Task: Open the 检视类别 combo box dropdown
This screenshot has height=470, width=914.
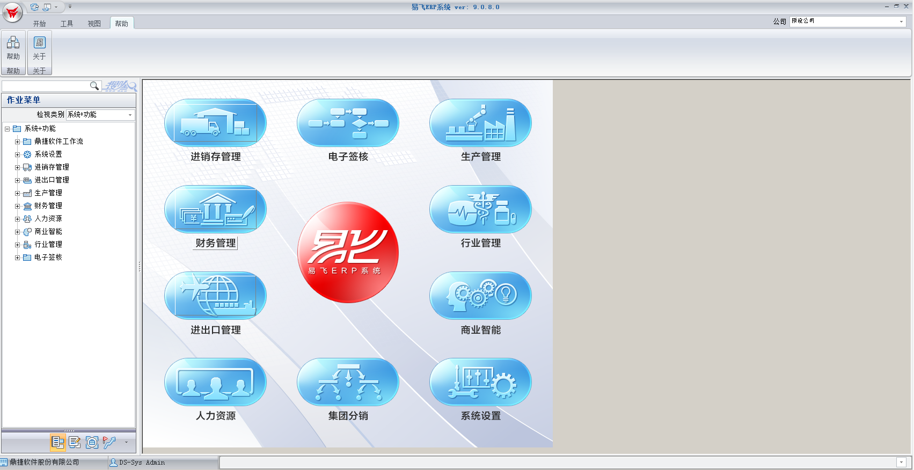Action: click(130, 115)
